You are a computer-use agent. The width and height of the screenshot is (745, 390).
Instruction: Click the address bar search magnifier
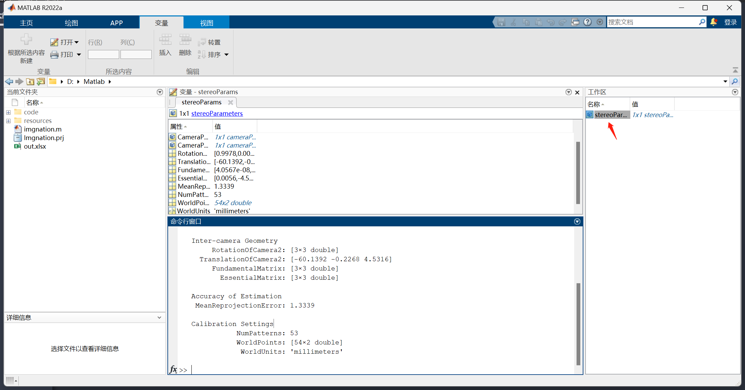click(735, 81)
